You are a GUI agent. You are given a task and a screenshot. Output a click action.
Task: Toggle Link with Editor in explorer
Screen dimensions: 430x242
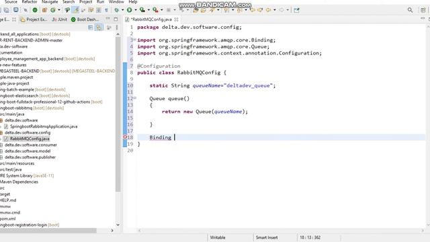pos(99,28)
